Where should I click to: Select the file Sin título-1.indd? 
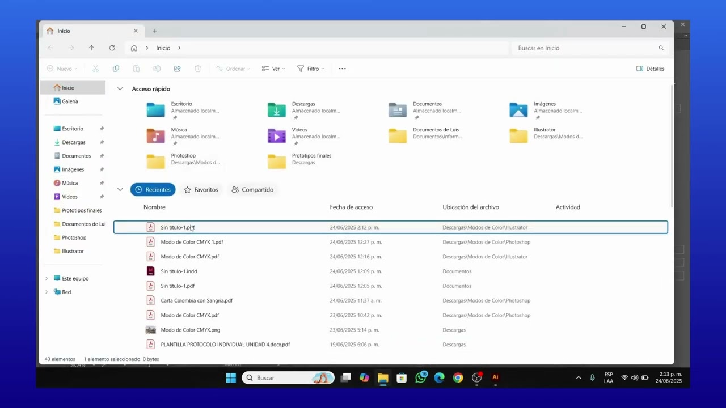[391, 271]
